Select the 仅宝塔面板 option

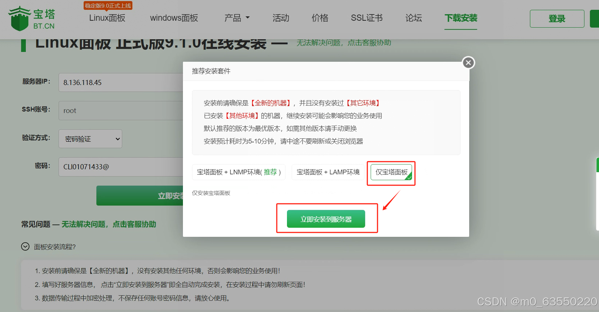(x=391, y=172)
